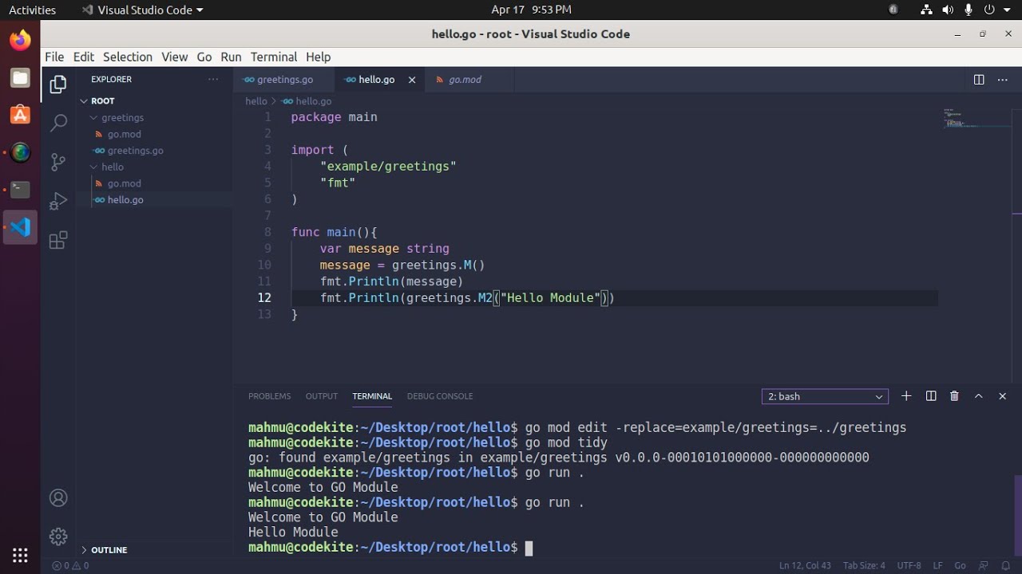Viewport: 1022px width, 574px height.
Task: Add a new terminal with plus icon
Action: 906,396
